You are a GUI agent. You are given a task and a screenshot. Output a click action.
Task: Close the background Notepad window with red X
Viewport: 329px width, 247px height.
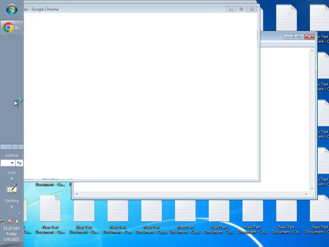(x=309, y=37)
